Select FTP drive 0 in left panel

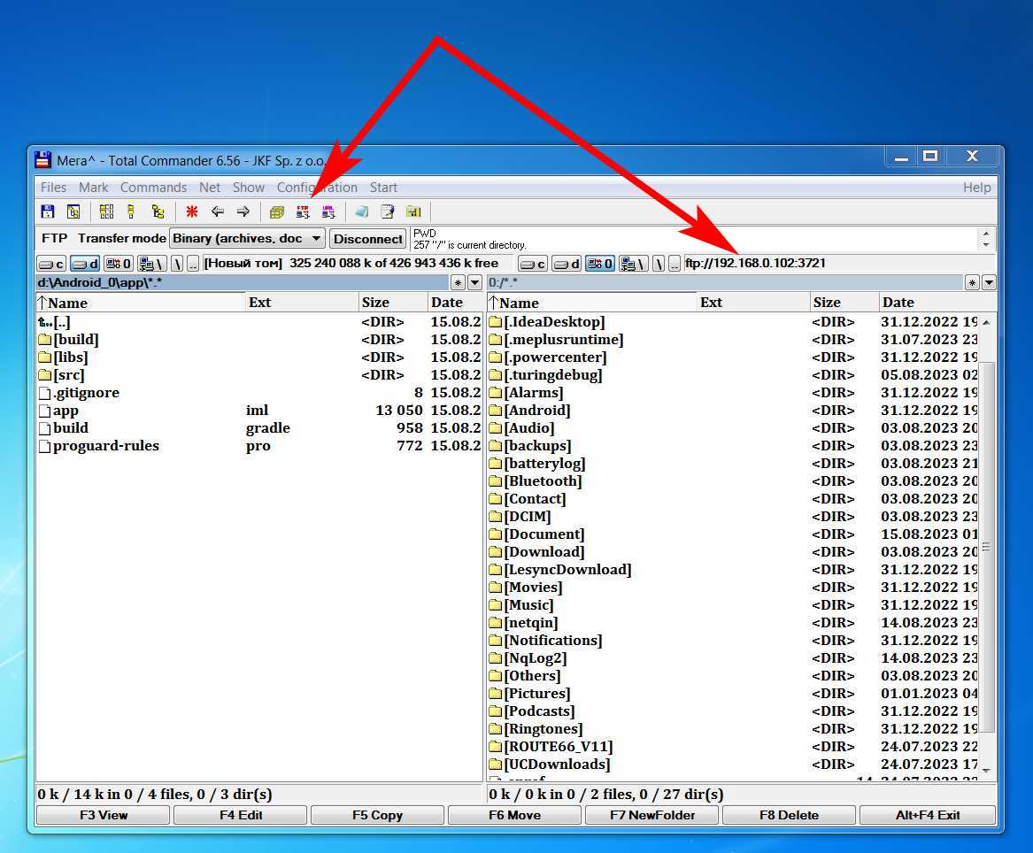[119, 264]
